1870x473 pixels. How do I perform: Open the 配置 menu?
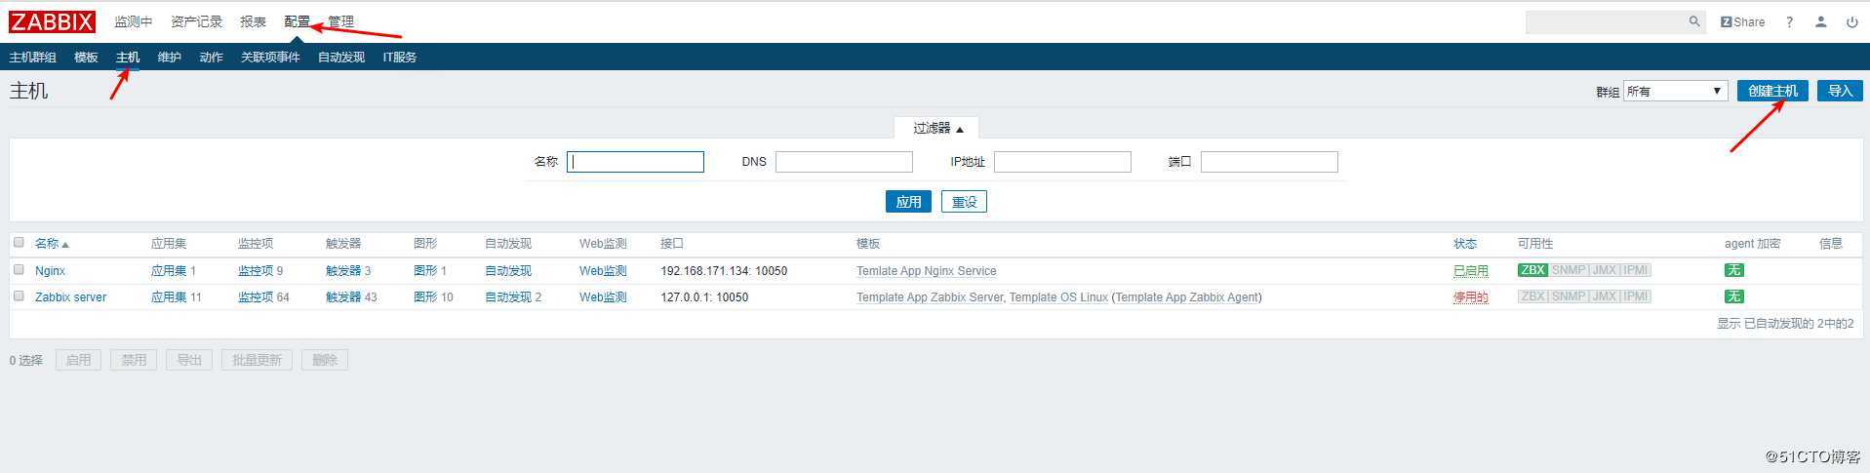point(297,21)
